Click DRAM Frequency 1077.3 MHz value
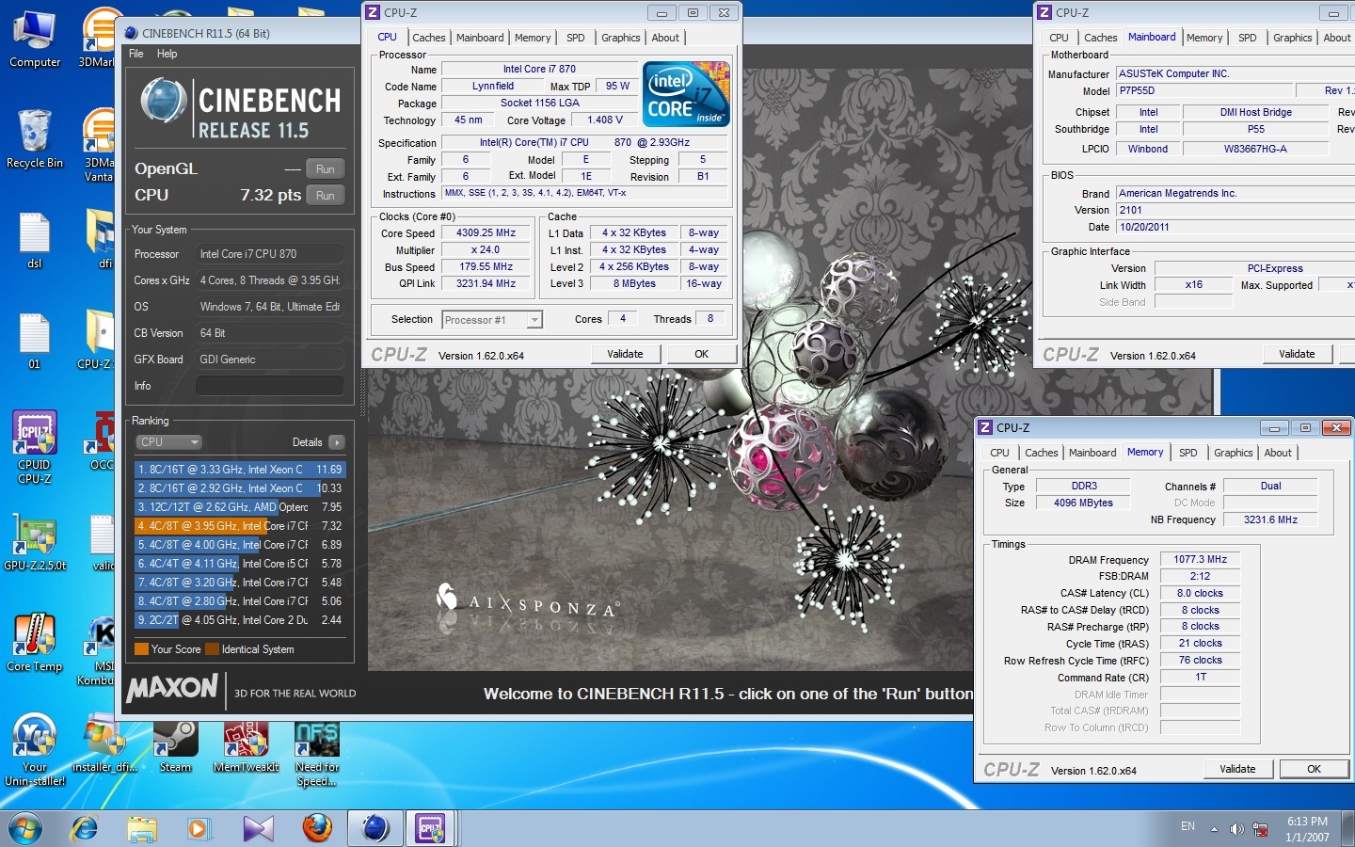 tap(1201, 559)
